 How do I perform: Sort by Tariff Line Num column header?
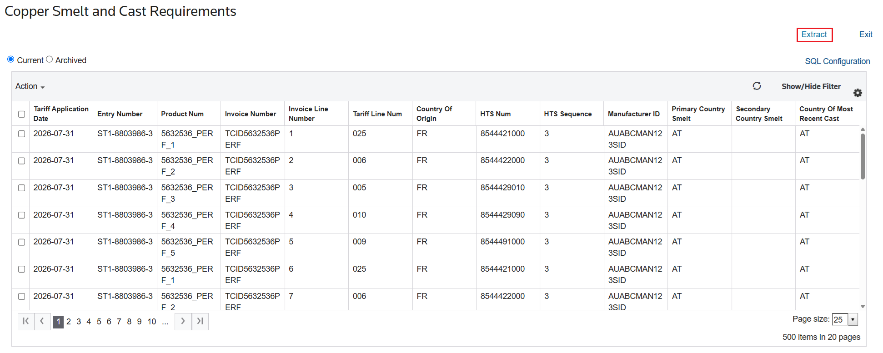tap(377, 114)
